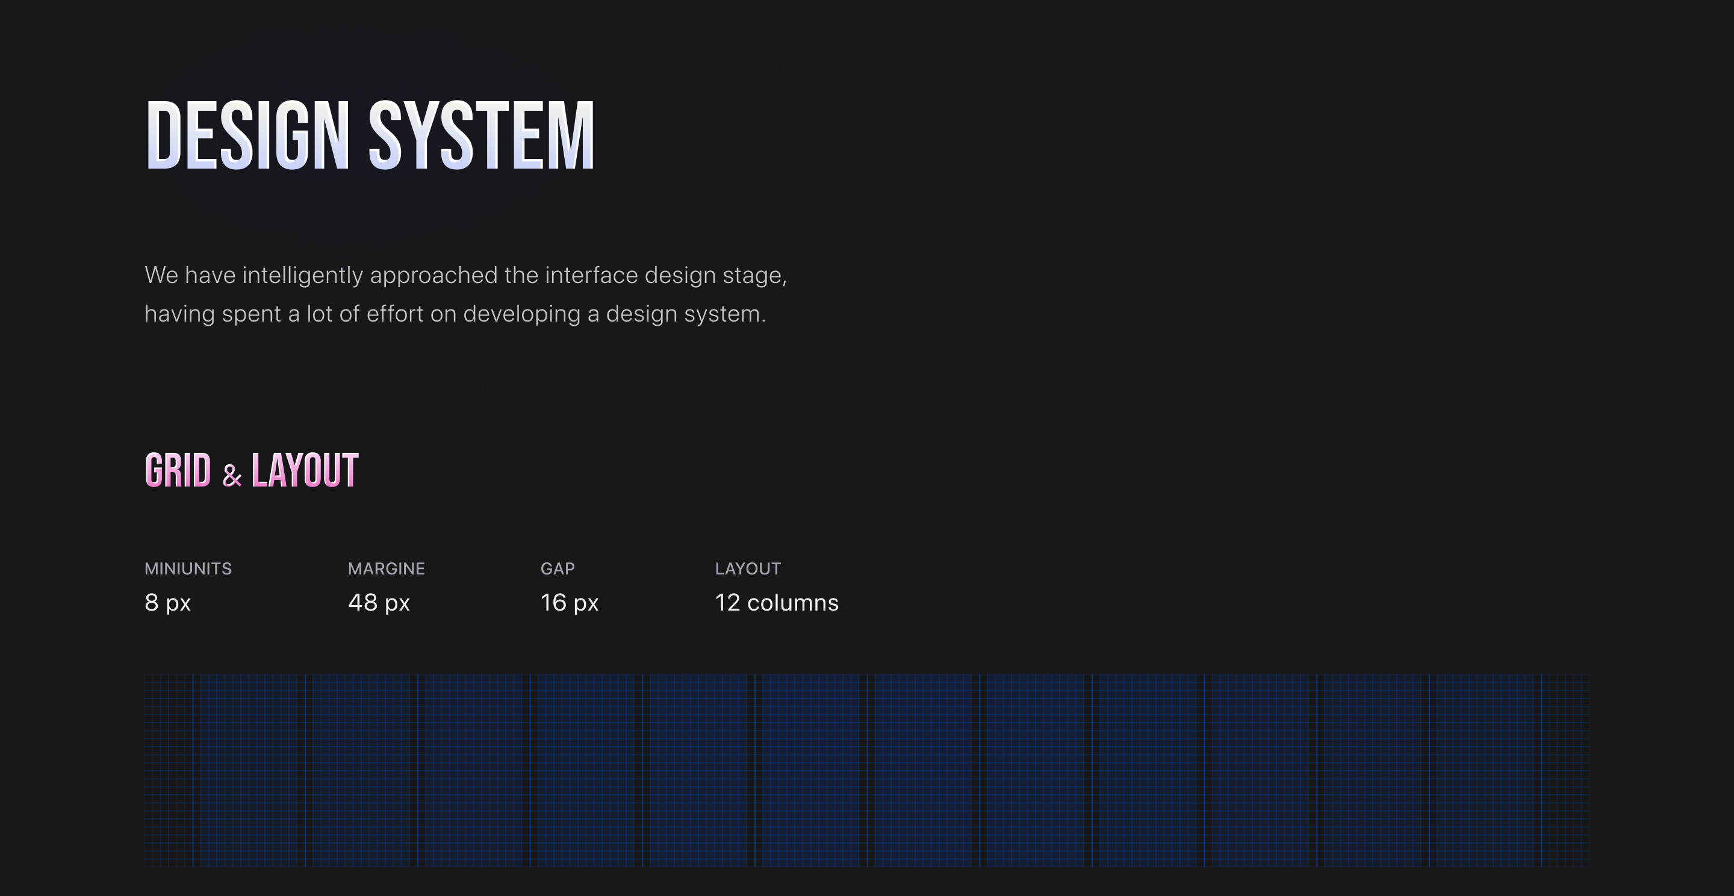1734x896 pixels.
Task: Click the line starting 'We have intelligently approached'
Action: (465, 275)
